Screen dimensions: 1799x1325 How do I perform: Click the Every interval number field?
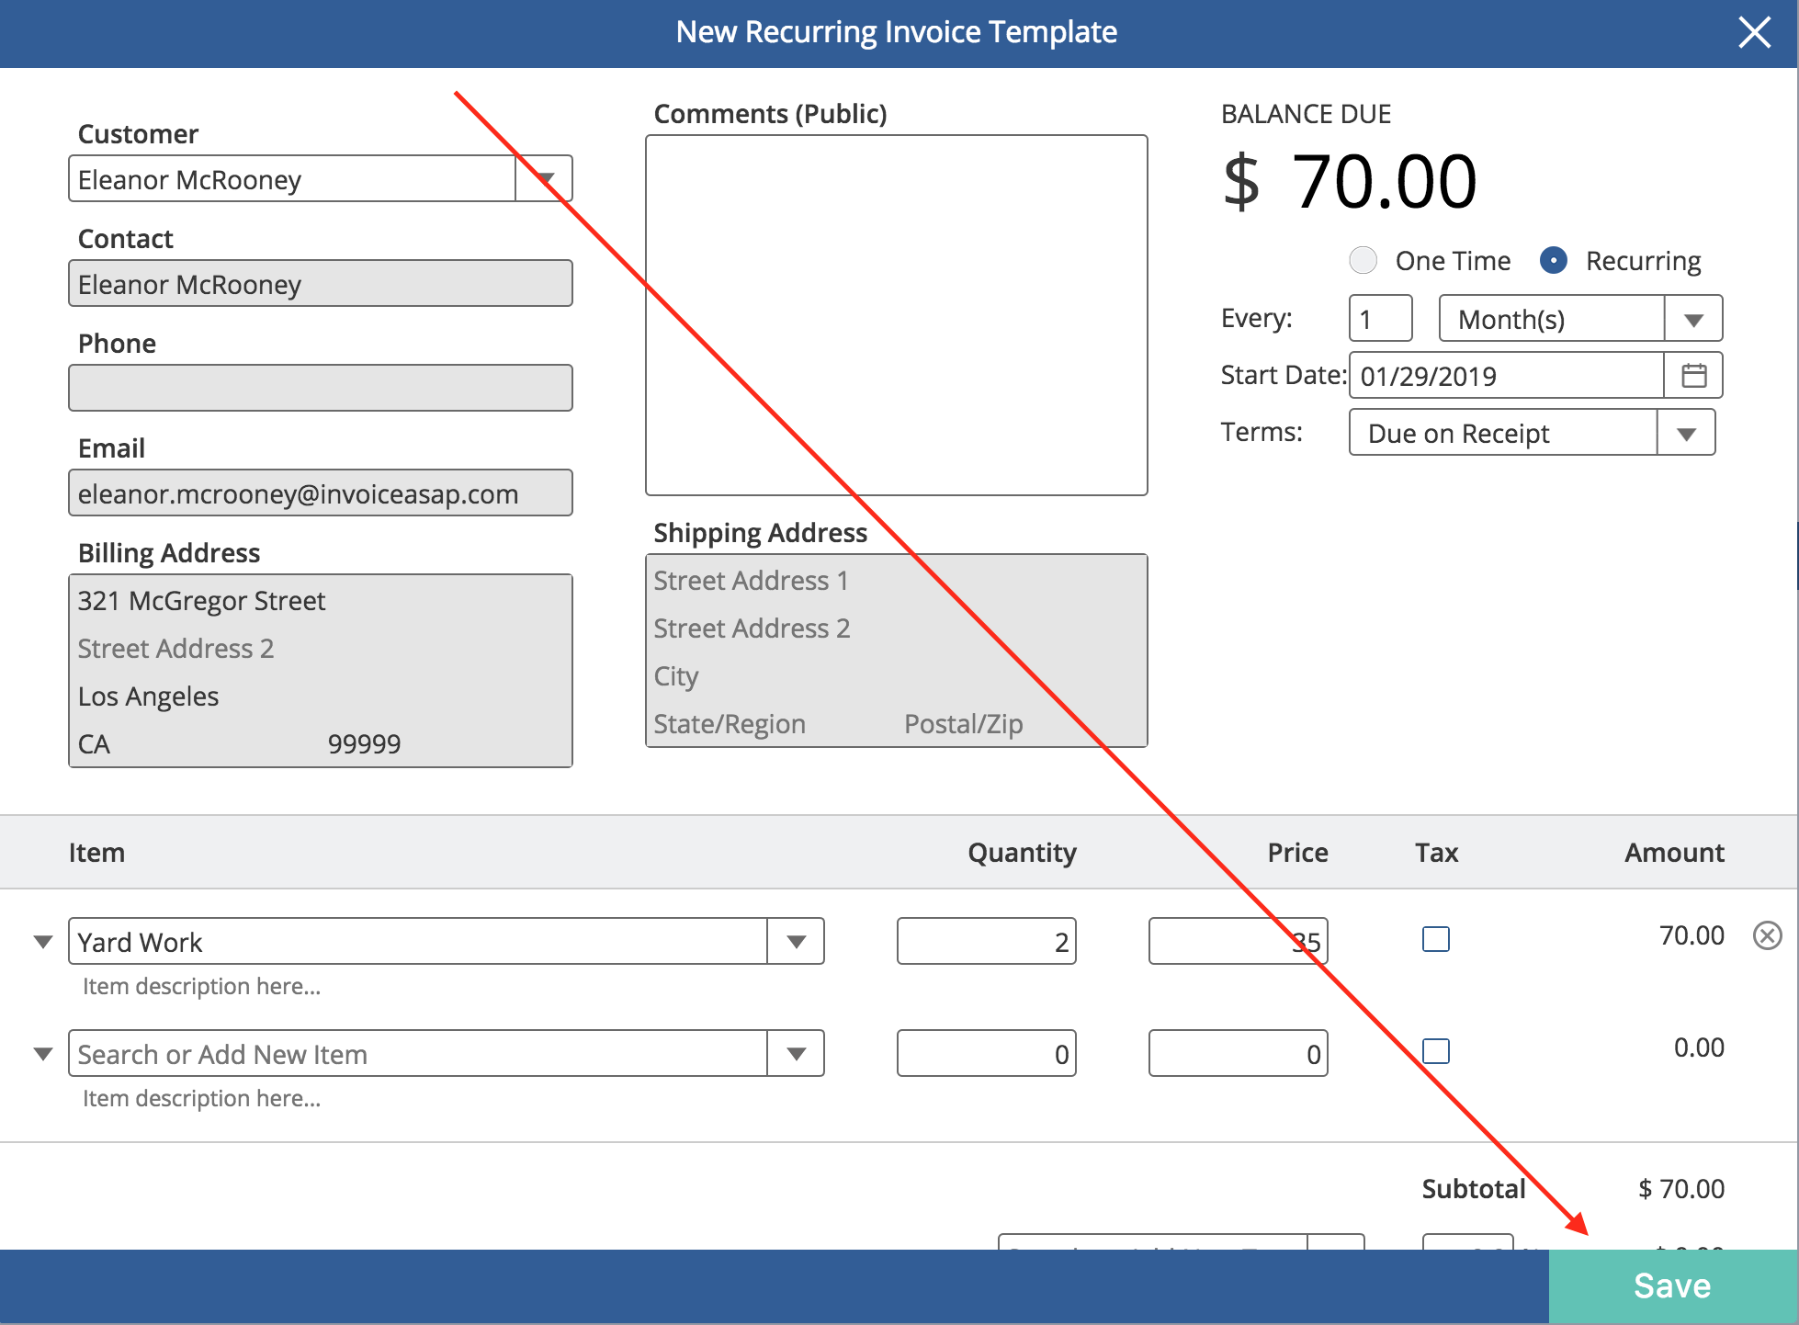[1380, 319]
